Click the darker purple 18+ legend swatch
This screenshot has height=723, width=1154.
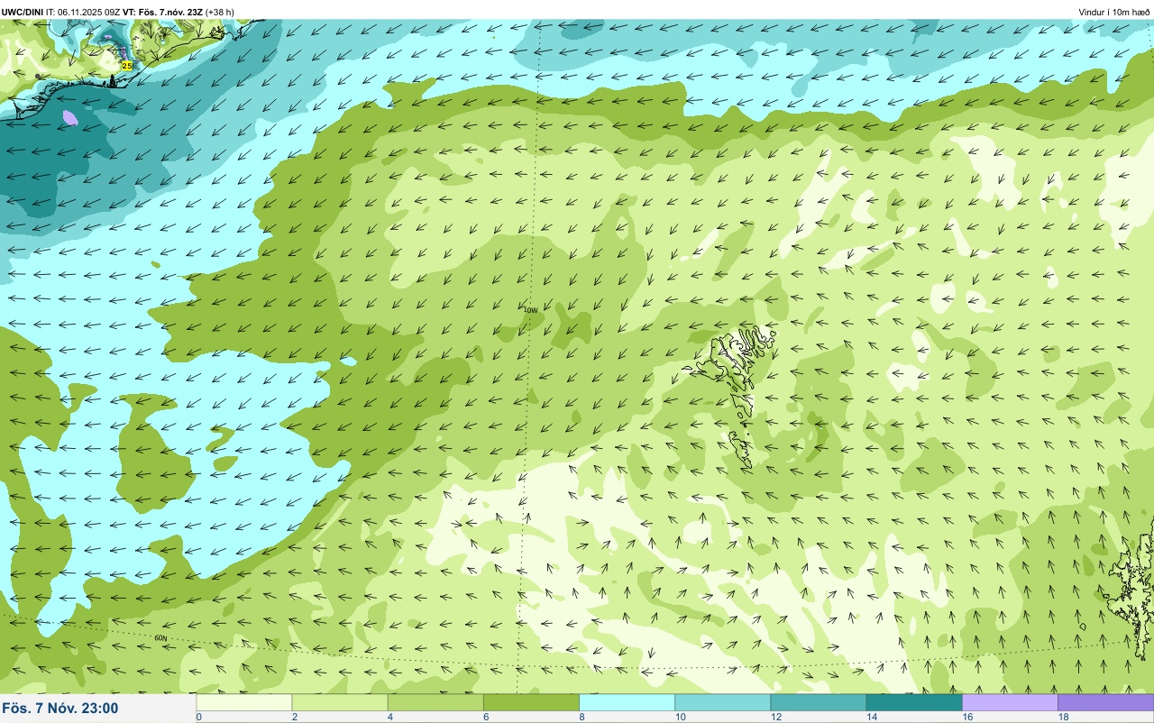click(1105, 702)
